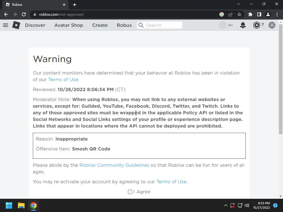The height and width of the screenshot is (212, 283).
Task: Open the Avatar Shop page
Action: pos(69,25)
